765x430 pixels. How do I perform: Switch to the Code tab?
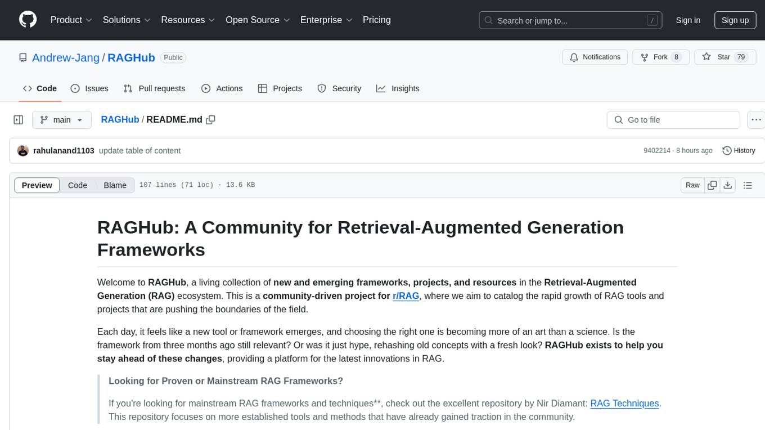(x=40, y=88)
